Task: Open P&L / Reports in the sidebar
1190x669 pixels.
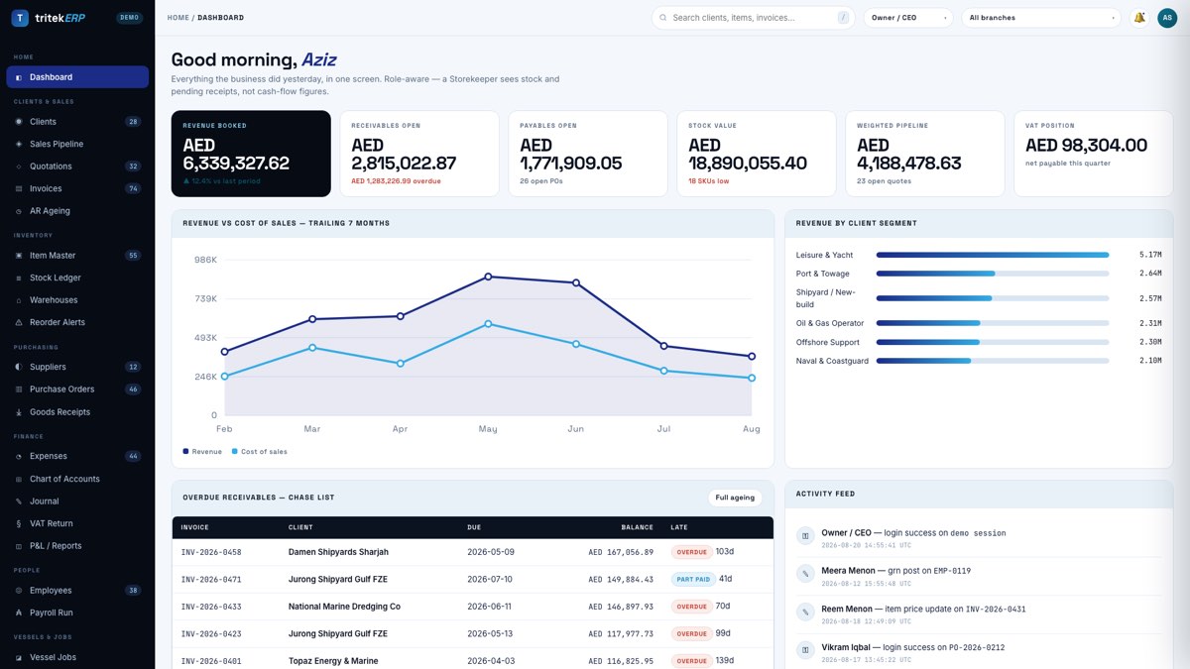Action: point(77,546)
